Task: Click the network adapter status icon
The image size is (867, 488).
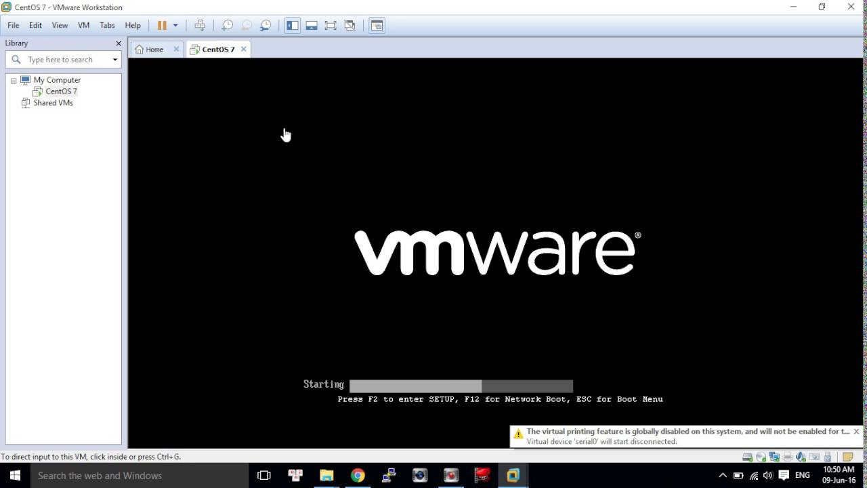Action: pyautogui.click(x=774, y=457)
